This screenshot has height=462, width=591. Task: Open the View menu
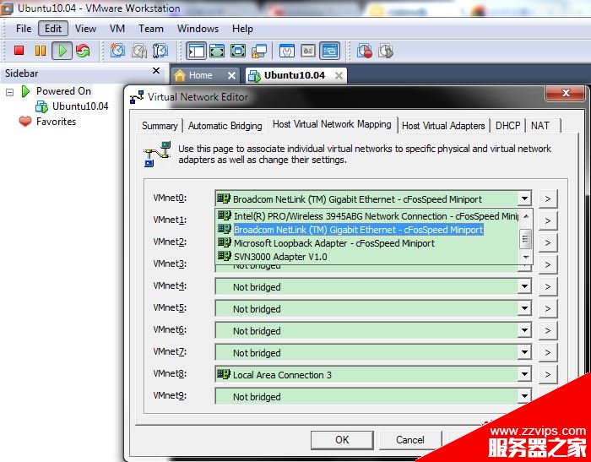pyautogui.click(x=85, y=29)
